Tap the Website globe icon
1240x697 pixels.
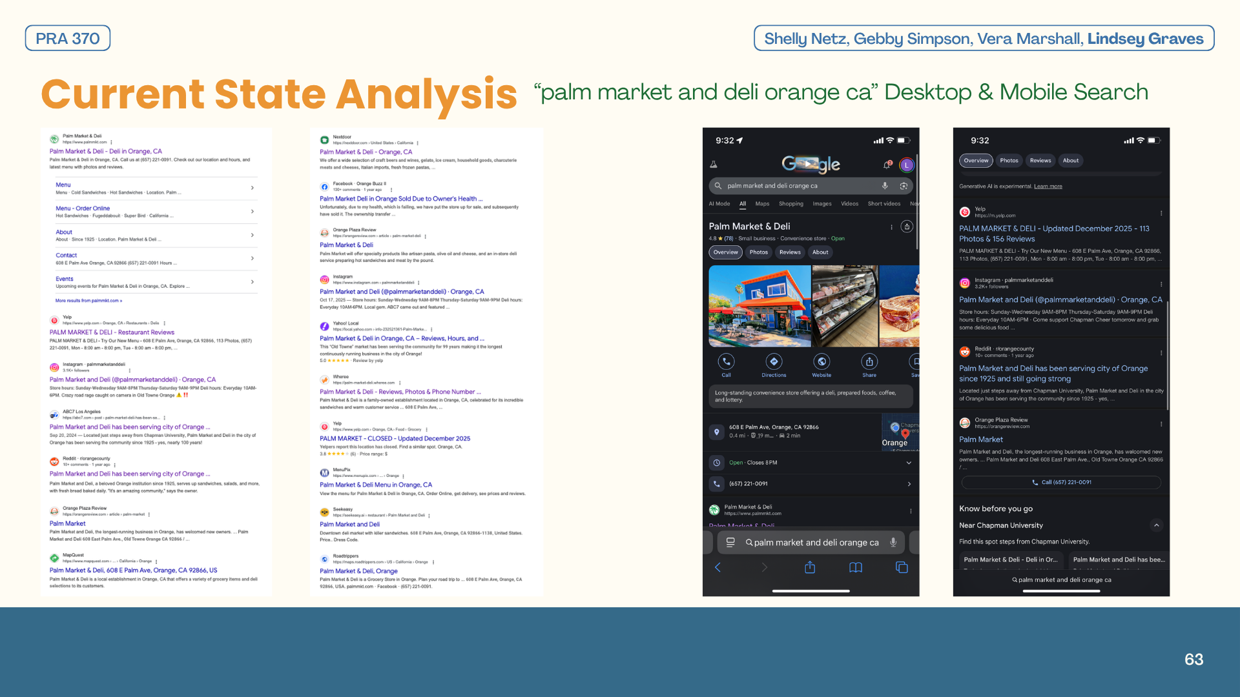tap(821, 361)
